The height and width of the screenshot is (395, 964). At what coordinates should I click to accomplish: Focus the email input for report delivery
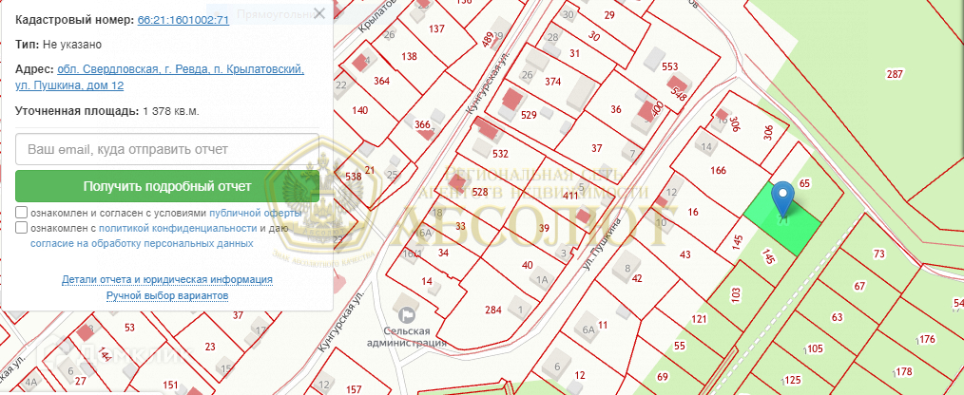tap(167, 149)
